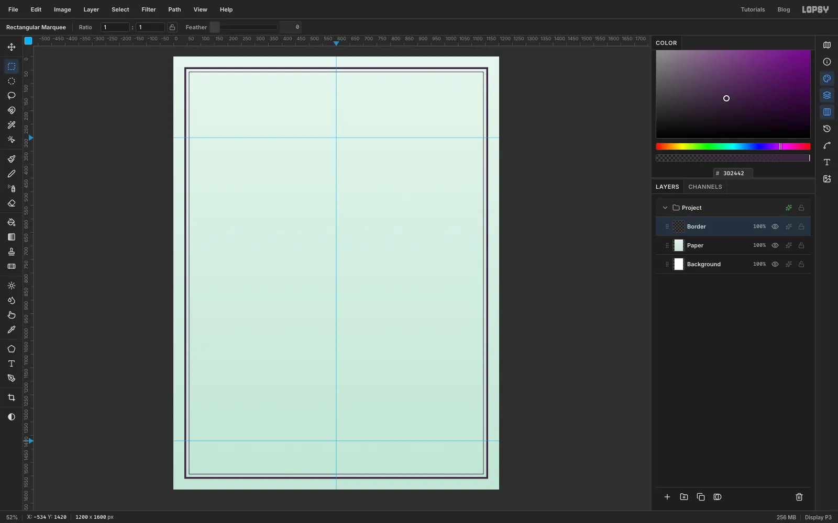Select the Text tool in left toolbar
This screenshot has height=523, width=838.
12,363
